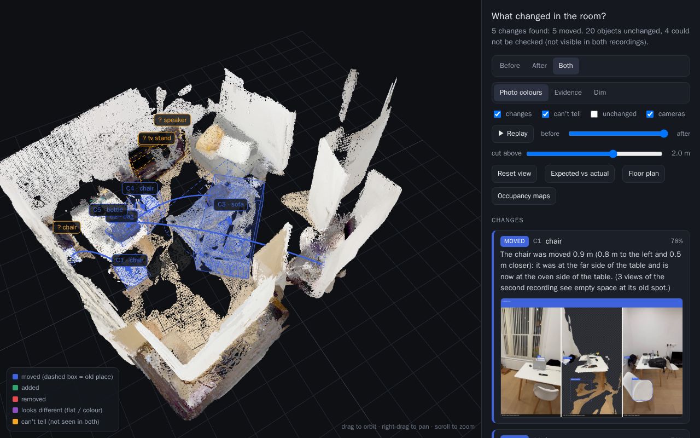
Task: Click the red removed legend swatch
Action: [x=15, y=399]
